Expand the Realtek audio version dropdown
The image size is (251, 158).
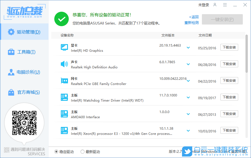[188, 64]
